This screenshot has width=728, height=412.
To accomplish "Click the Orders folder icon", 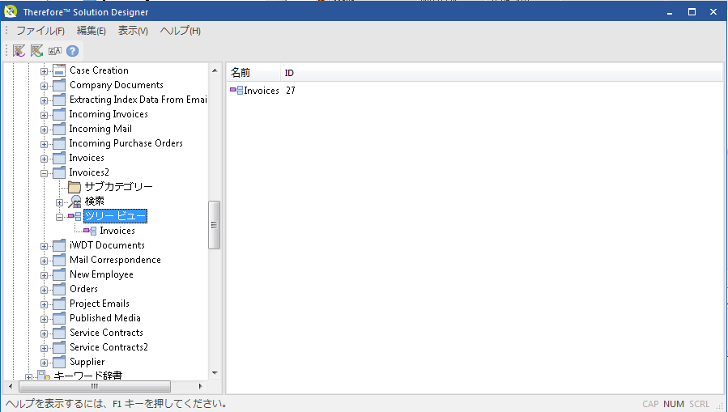I will coord(59,289).
